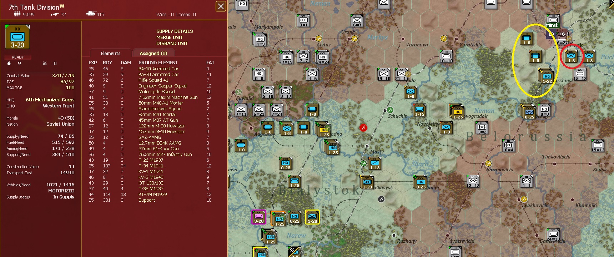Switch to the Elements tab
Image resolution: width=614 pixels, height=257 pixels.
[x=111, y=53]
